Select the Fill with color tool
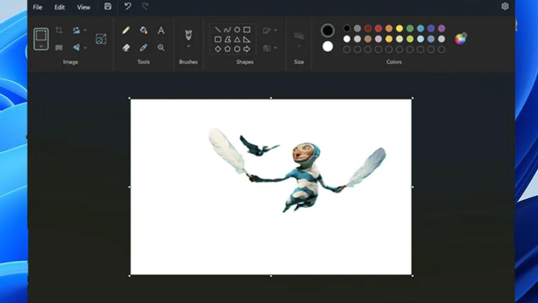Screen dimensions: 538x303 click(144, 30)
